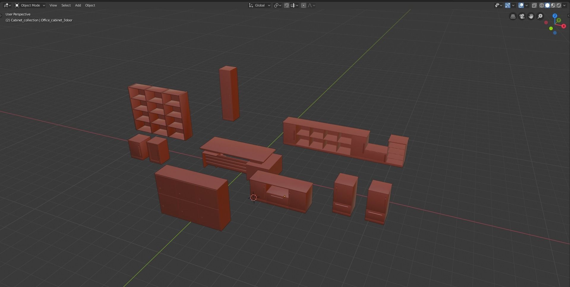The image size is (570, 287).
Task: Toggle perspective/orthographic grid icon
Action: pyautogui.click(x=513, y=16)
